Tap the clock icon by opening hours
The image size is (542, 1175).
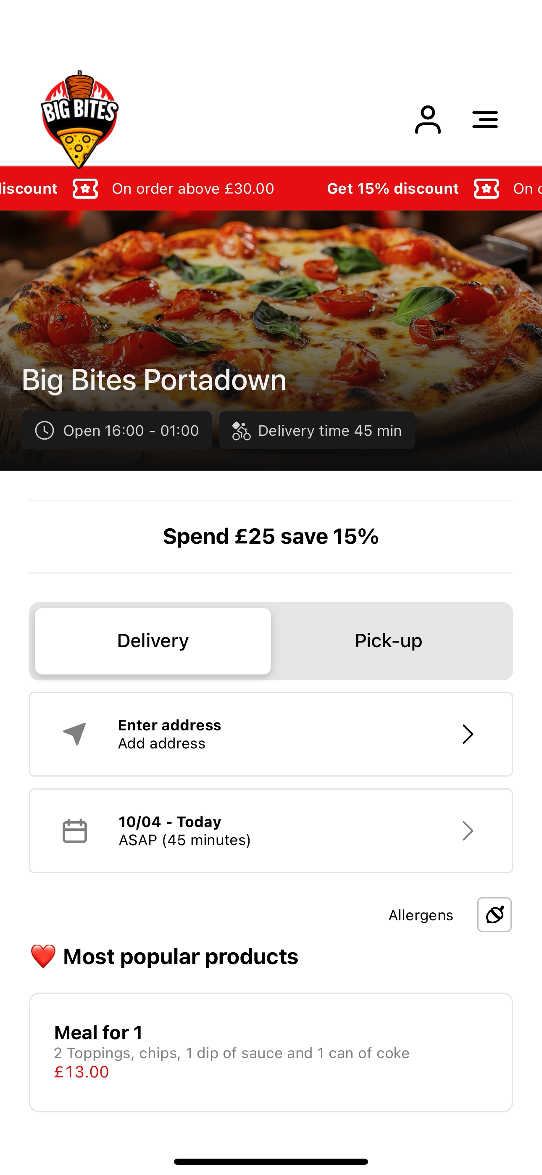45,431
